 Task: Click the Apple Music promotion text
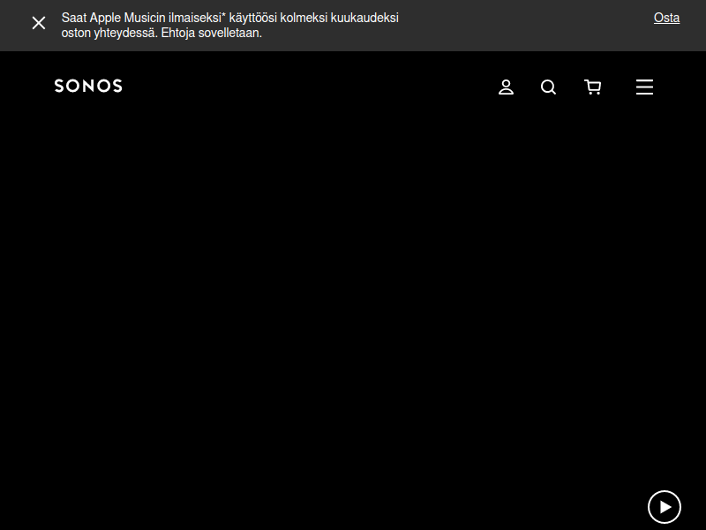[229, 19]
